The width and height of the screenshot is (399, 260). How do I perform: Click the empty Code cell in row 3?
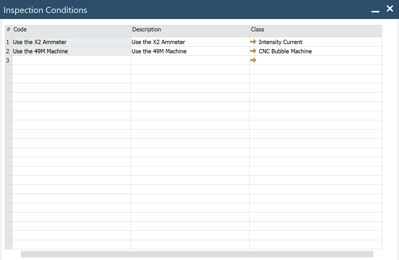click(x=71, y=61)
